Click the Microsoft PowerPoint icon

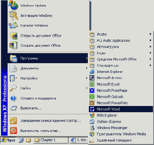[x=92, y=103]
